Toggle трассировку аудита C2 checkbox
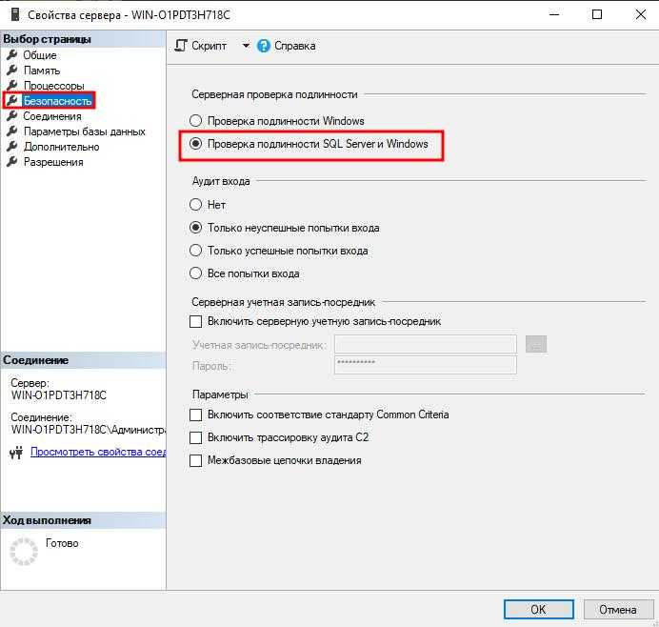The height and width of the screenshot is (627, 659). (195, 437)
